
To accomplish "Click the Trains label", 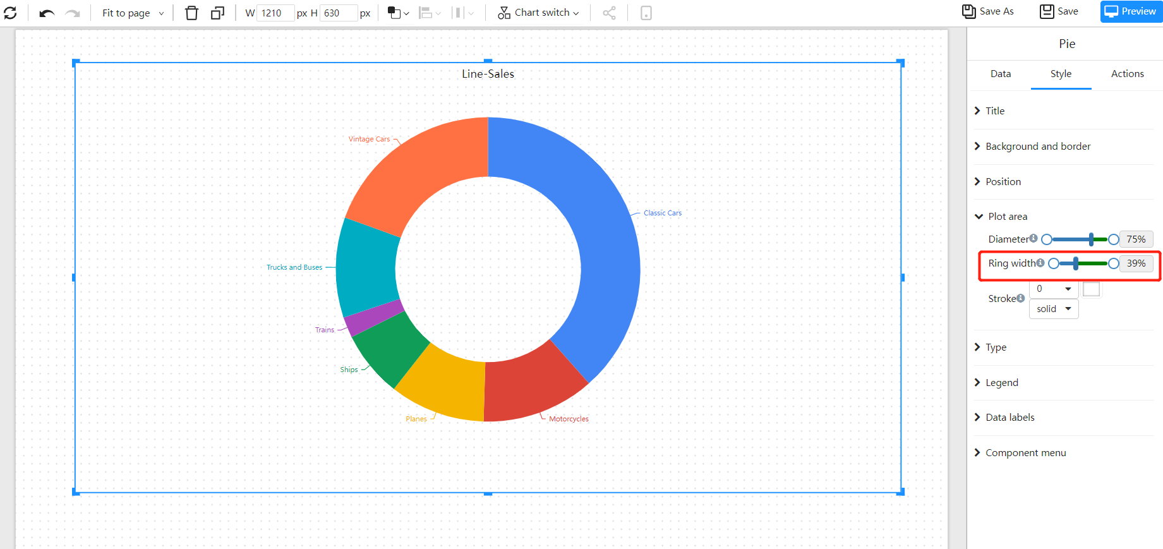I will click(x=325, y=330).
